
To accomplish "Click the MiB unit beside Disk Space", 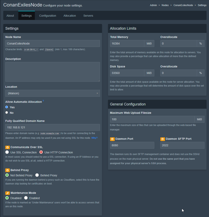I will (x=149, y=73).
